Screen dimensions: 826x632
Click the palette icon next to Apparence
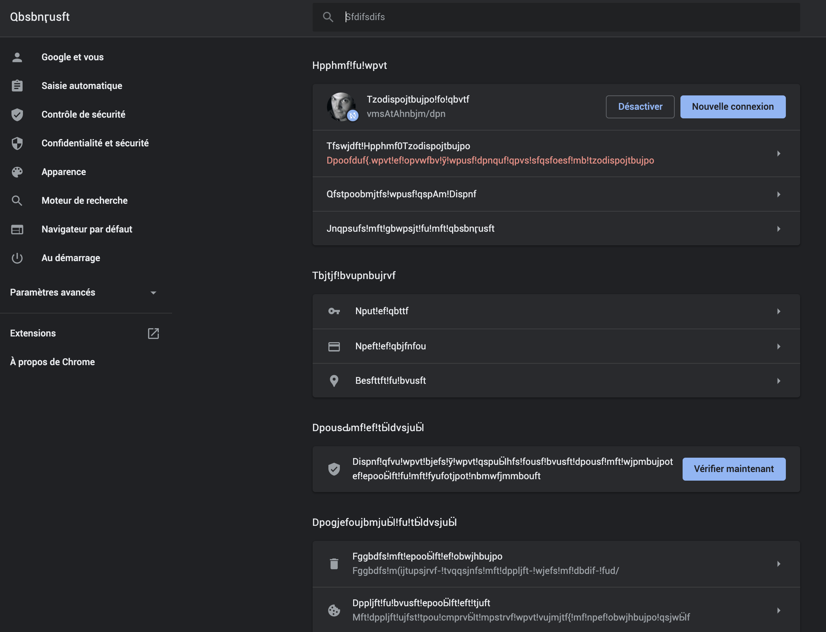click(x=17, y=172)
